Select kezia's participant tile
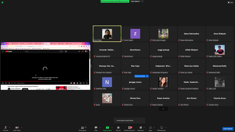The height and width of the screenshot is (132, 235). click(107, 98)
